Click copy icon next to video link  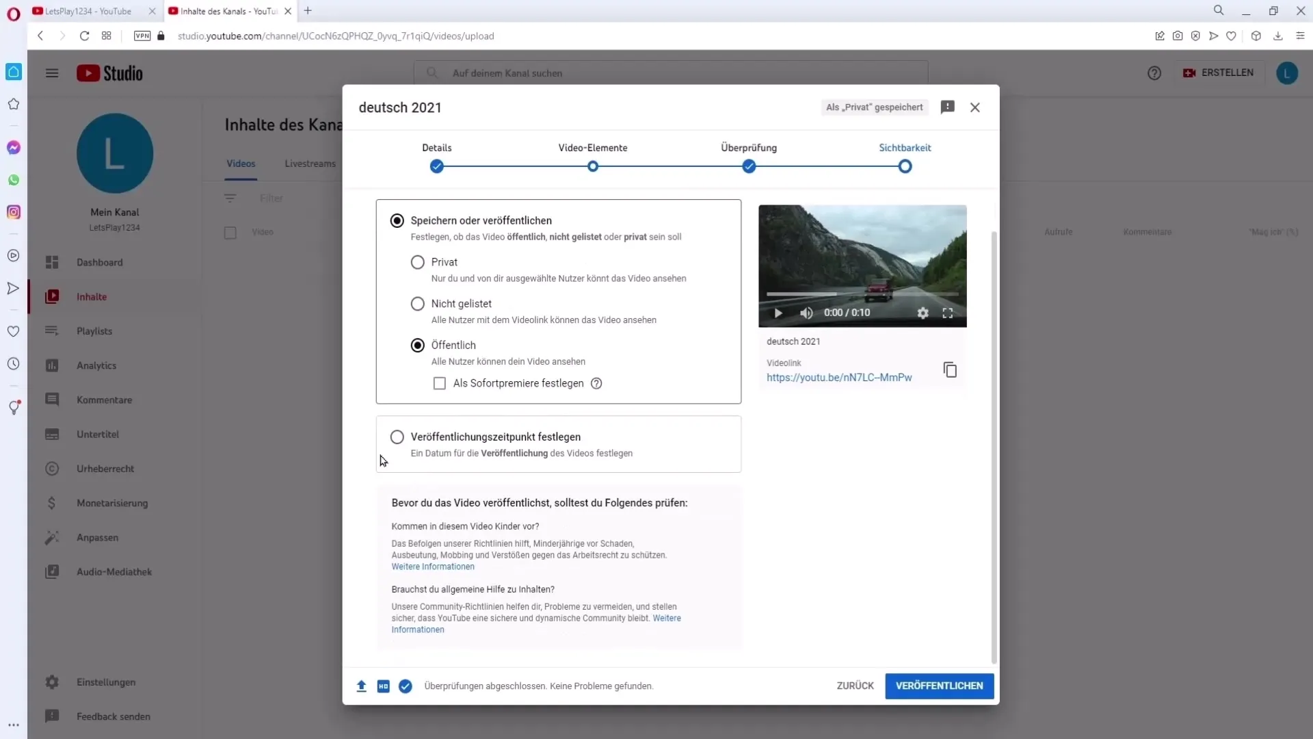click(x=951, y=370)
